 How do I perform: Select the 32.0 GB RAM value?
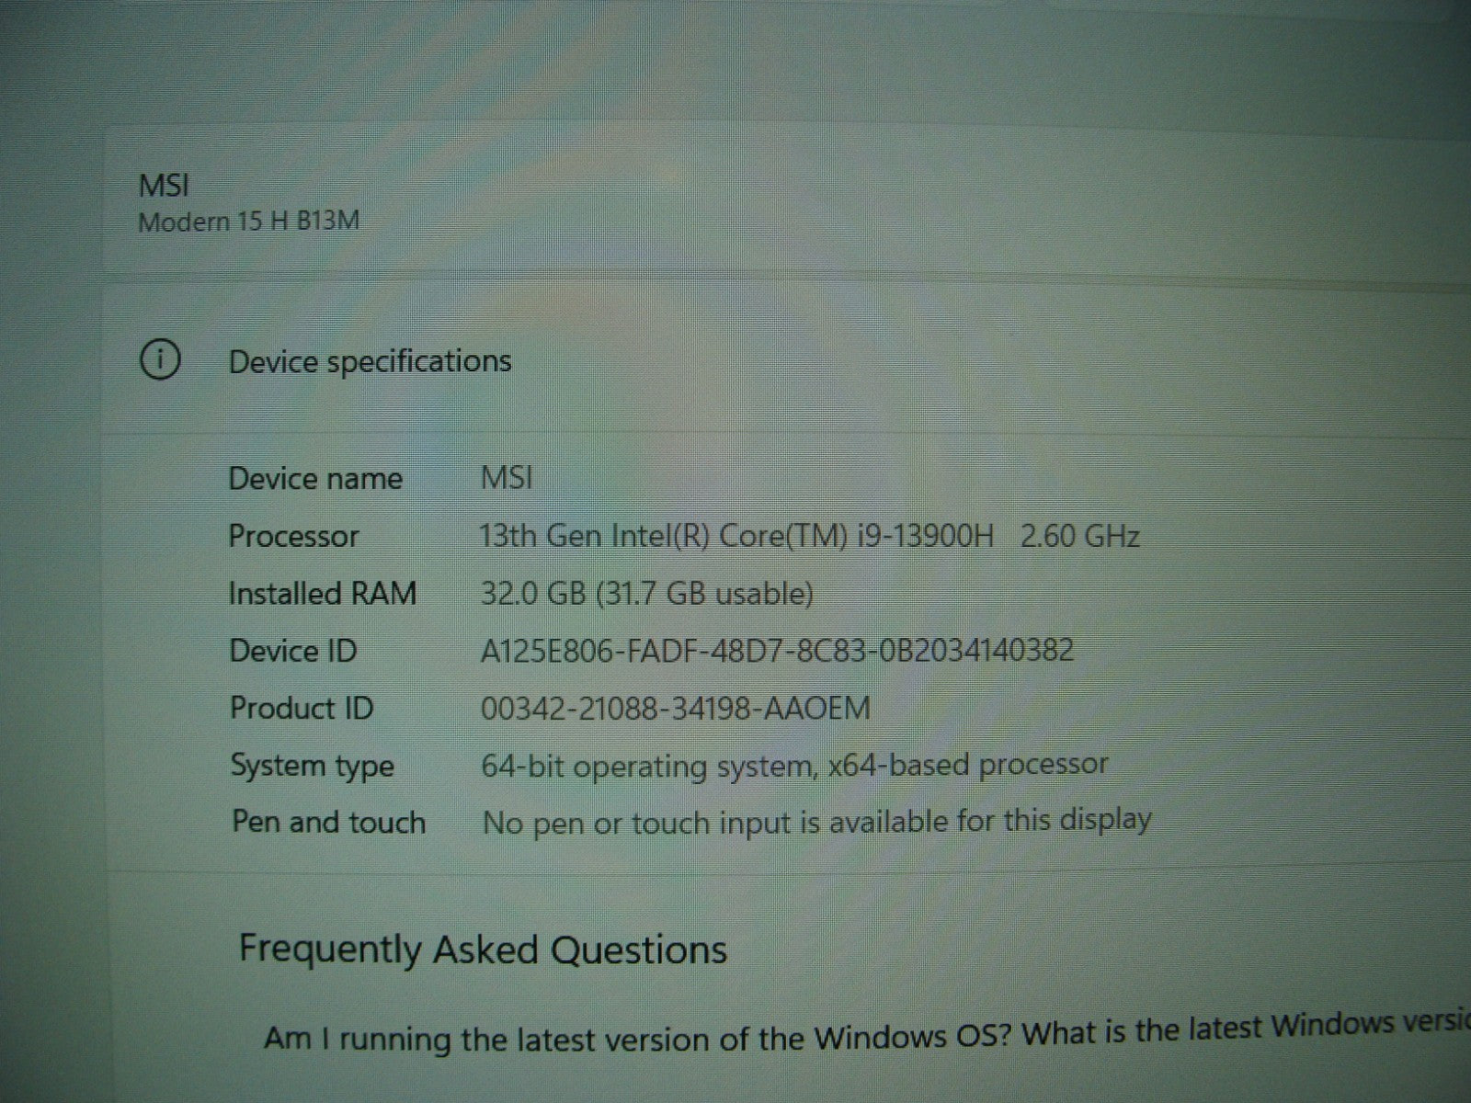point(647,594)
